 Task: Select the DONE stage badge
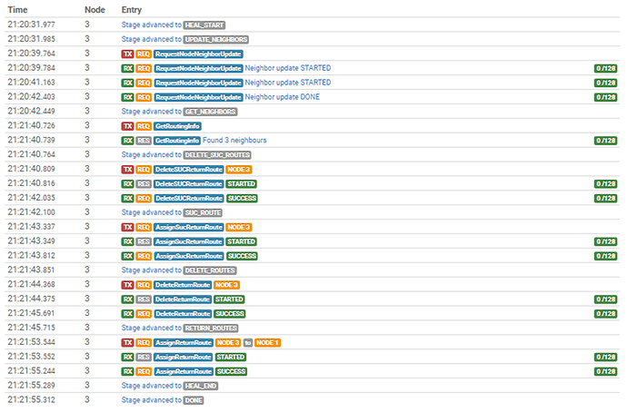(194, 400)
